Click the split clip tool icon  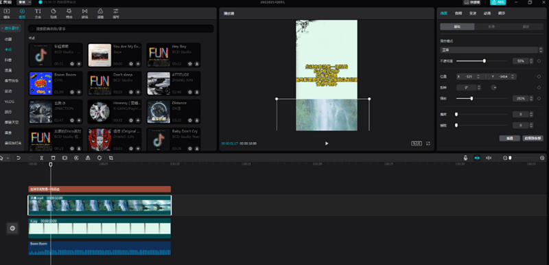pyautogui.click(x=42, y=158)
